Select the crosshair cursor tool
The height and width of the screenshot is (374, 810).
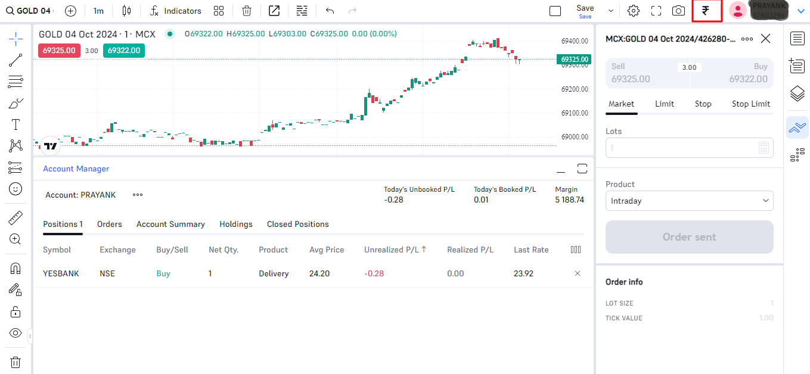(15, 39)
